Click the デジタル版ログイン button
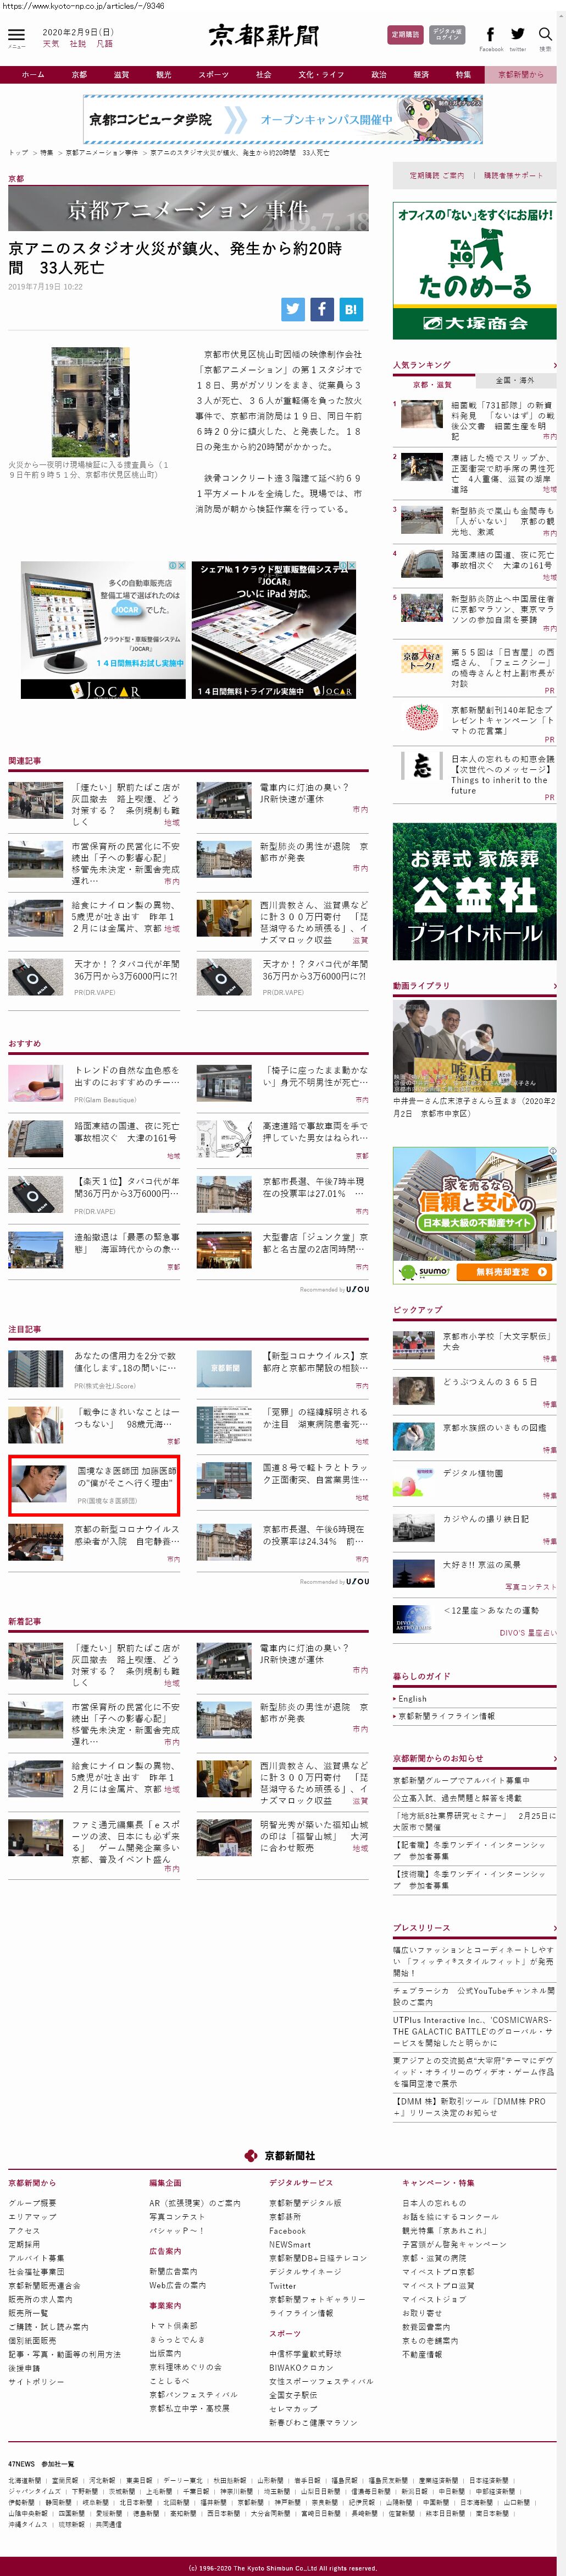 click(x=447, y=35)
